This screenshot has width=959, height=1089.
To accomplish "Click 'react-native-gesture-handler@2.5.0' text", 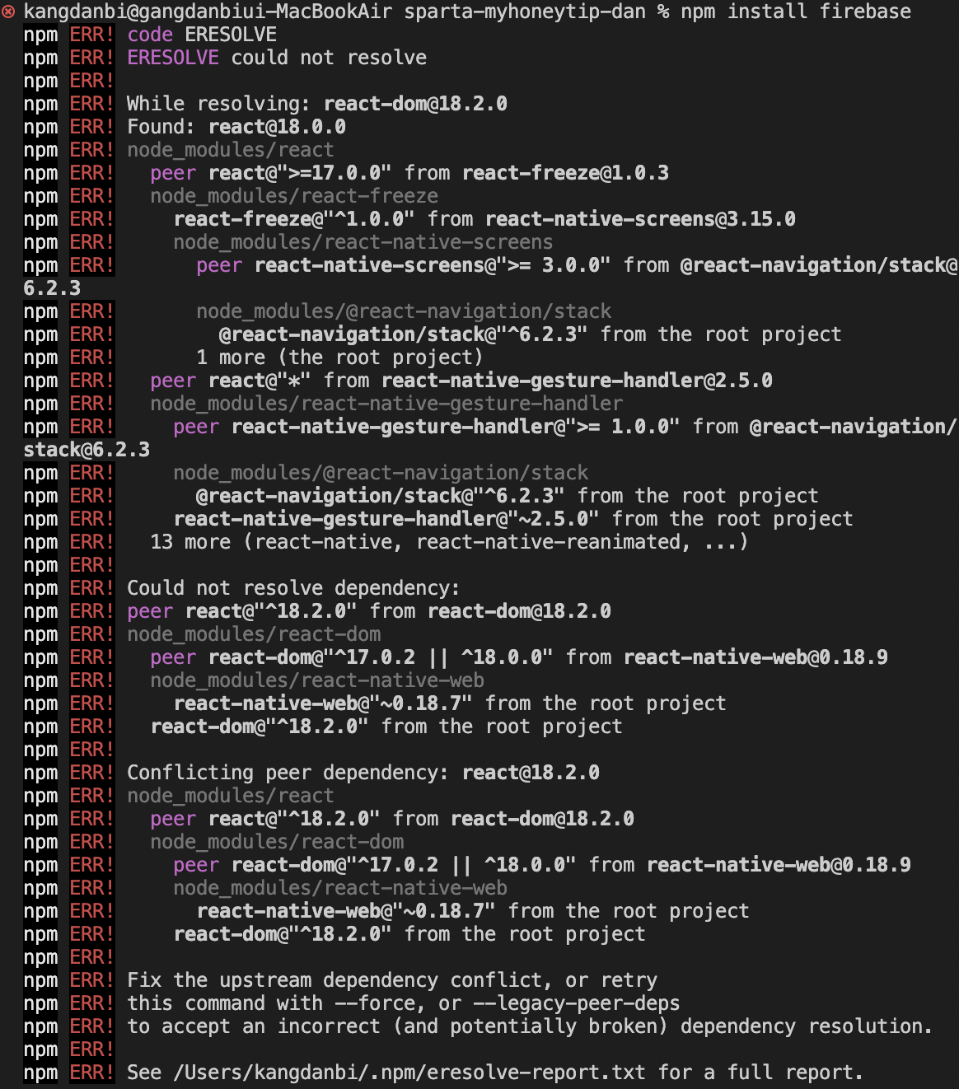I will (x=578, y=381).
